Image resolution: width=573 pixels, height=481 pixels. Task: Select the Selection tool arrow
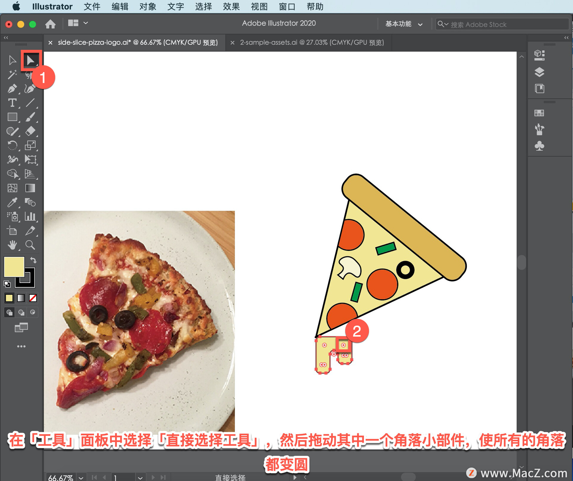pyautogui.click(x=12, y=60)
